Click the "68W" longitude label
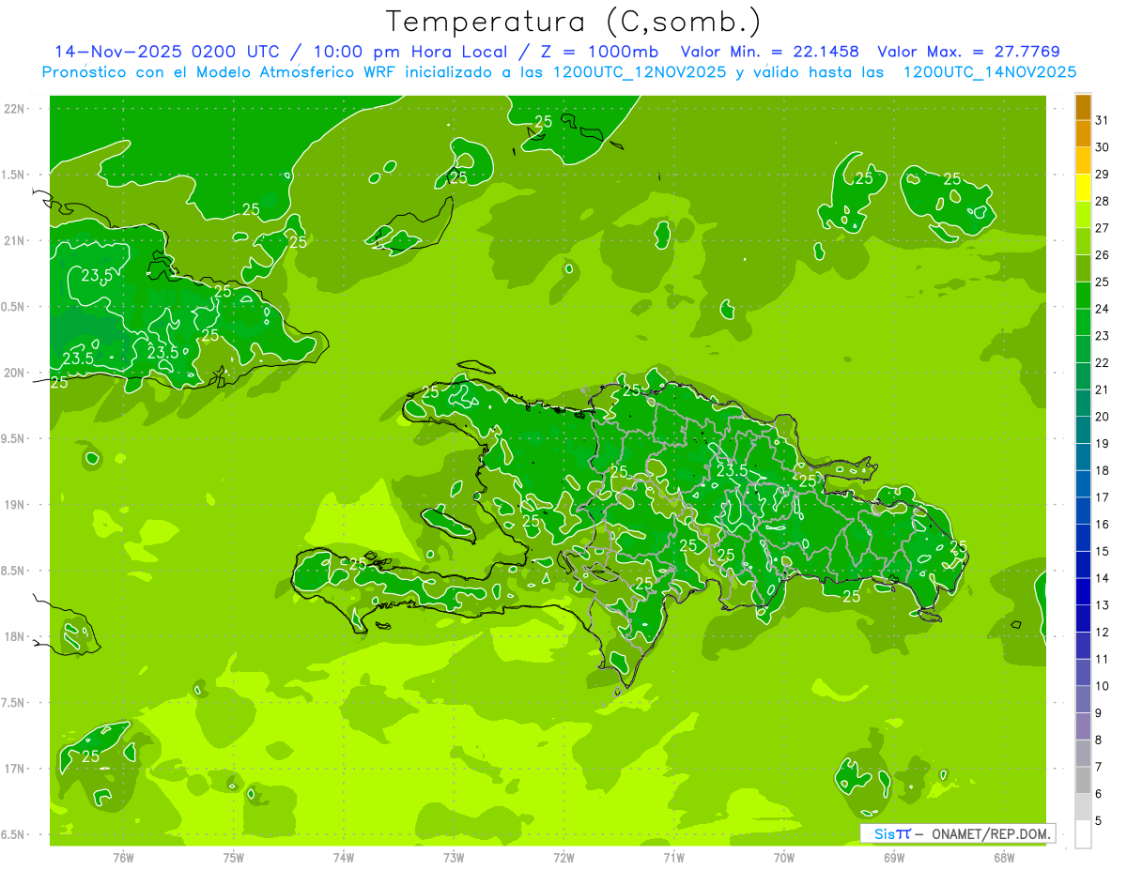1127x870 pixels. 1004,857
